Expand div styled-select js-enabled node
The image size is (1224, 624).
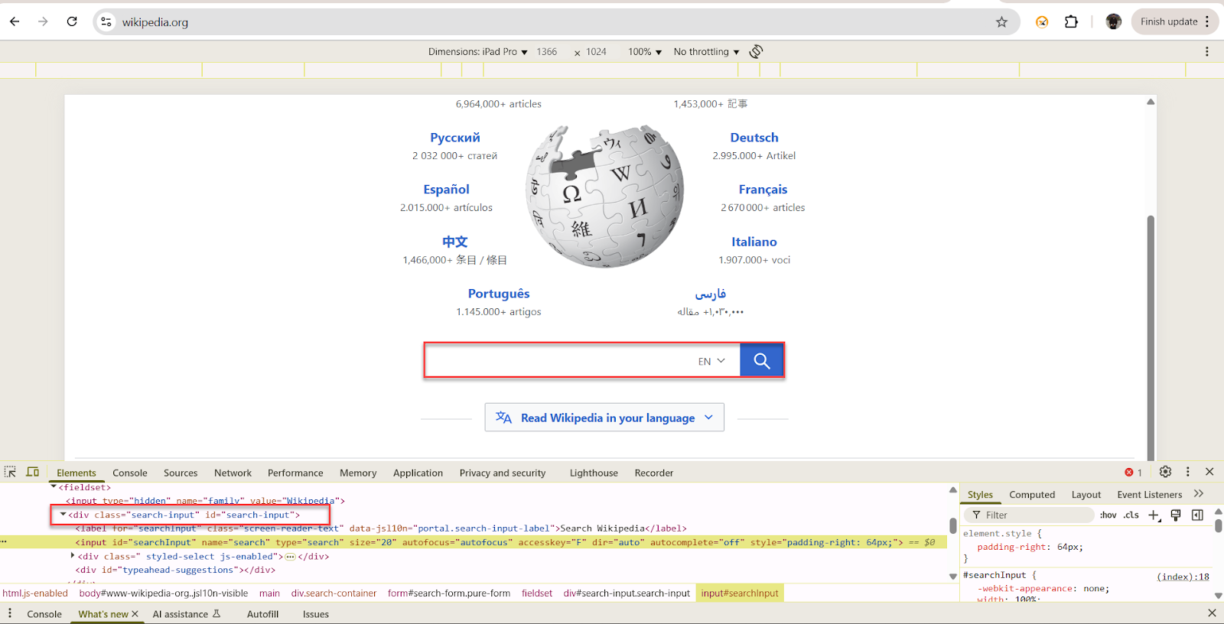(x=73, y=556)
